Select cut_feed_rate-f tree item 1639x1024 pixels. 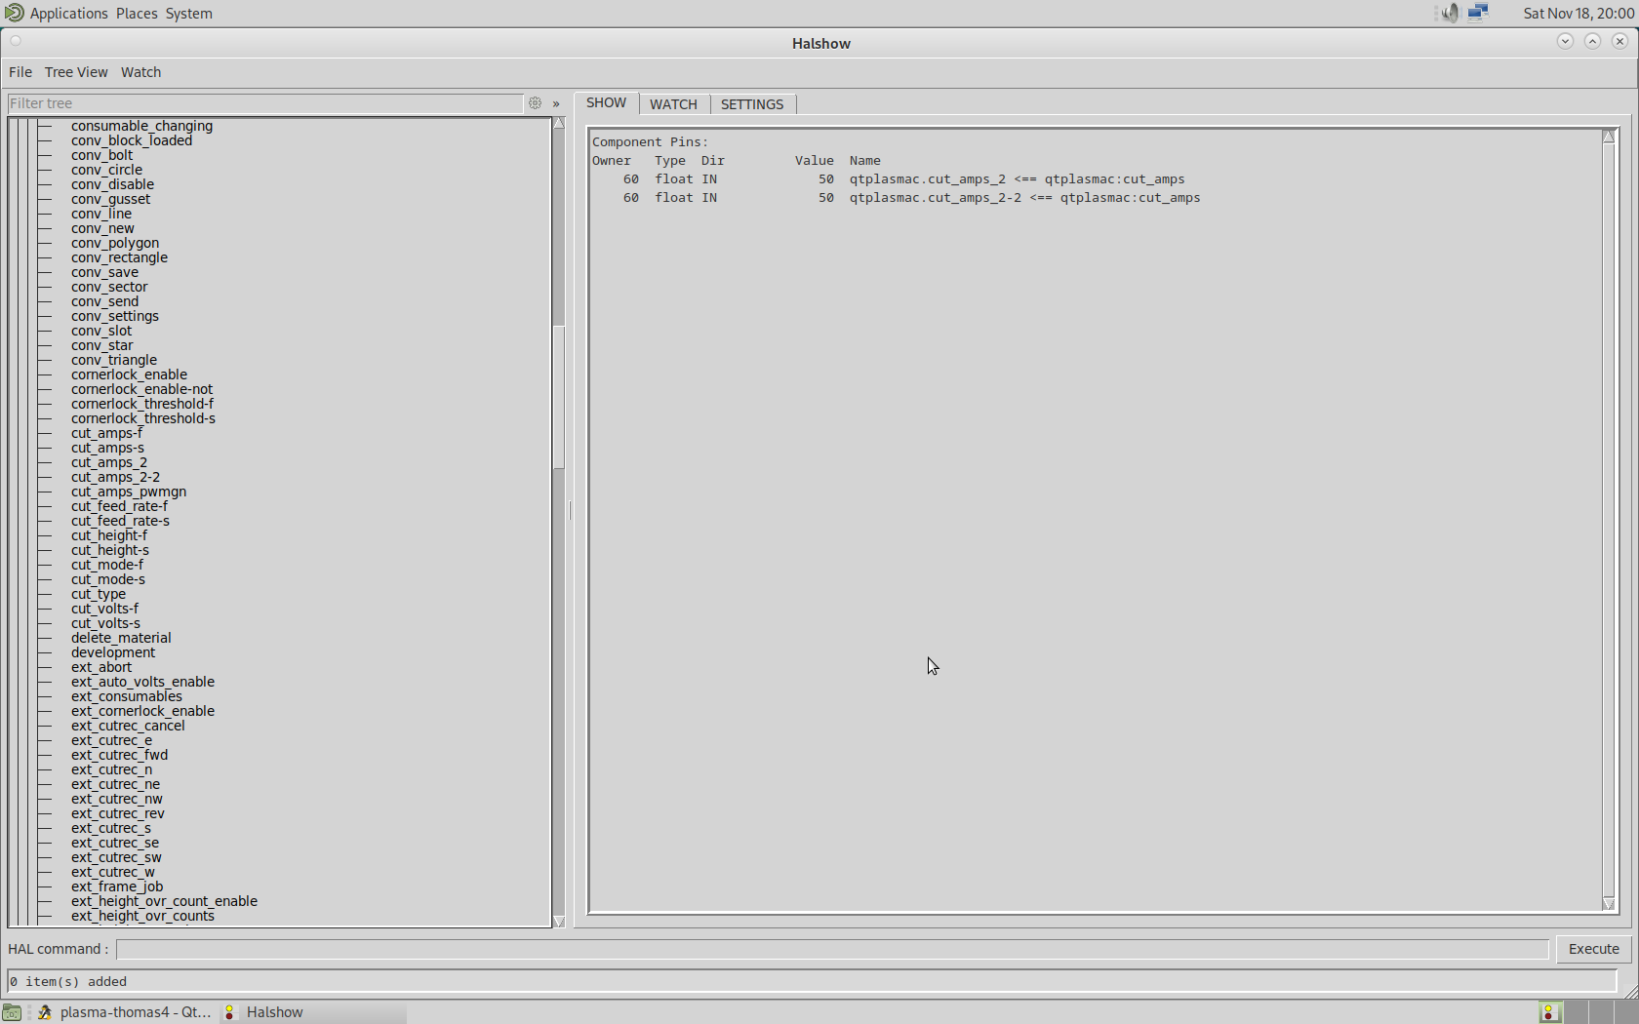click(x=119, y=506)
